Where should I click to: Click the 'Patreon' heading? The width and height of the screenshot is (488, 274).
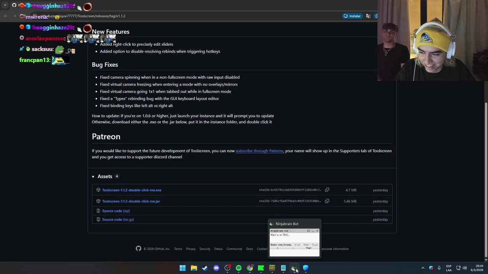(106, 136)
